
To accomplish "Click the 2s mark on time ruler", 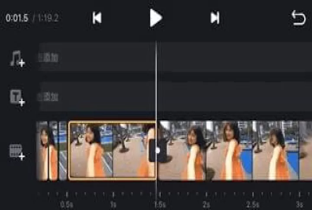I will point(206,204).
